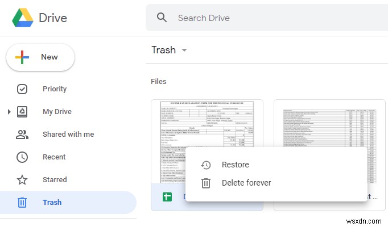The image size is (388, 227).
Task: Select Trash in the sidebar
Action: coord(68,203)
